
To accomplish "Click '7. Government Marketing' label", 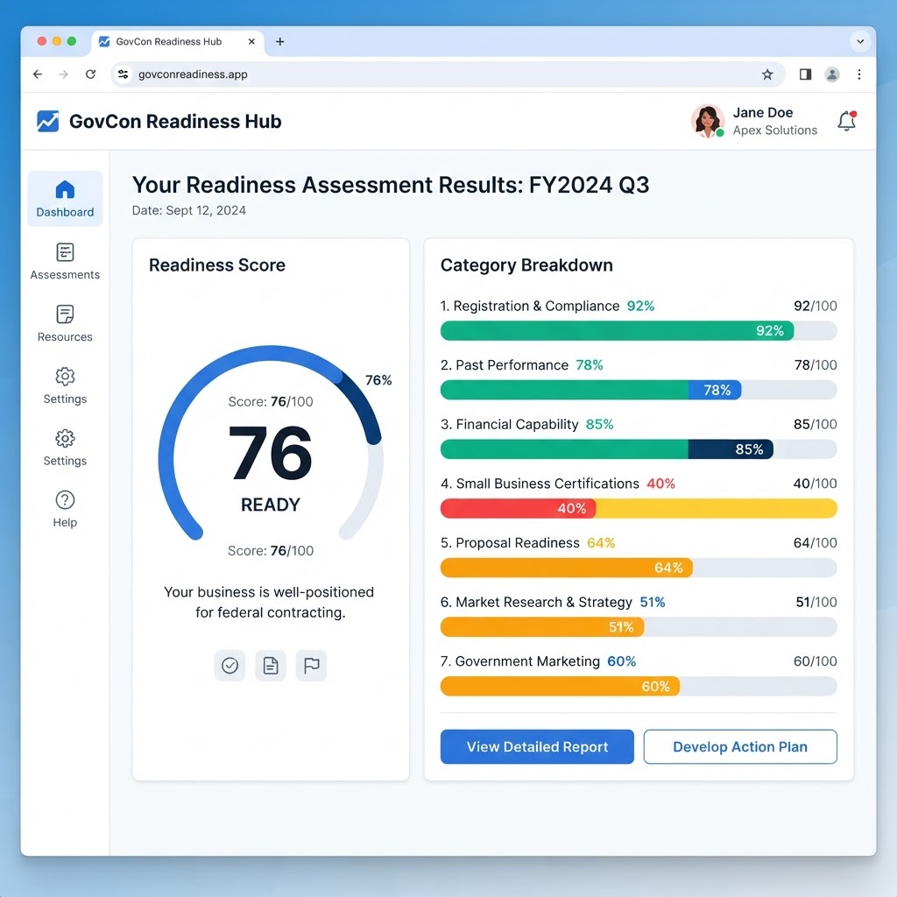I will click(520, 661).
